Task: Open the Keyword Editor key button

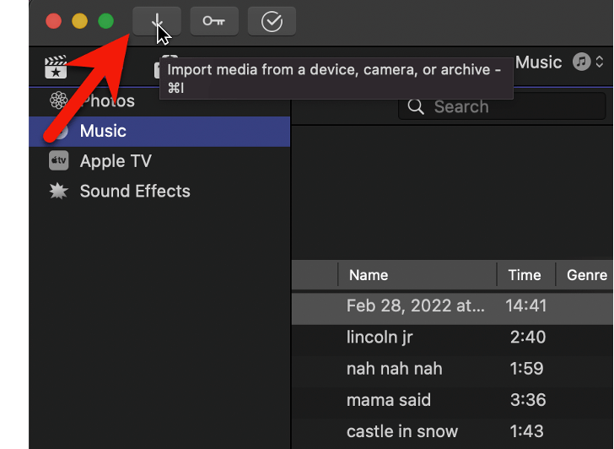Action: click(214, 21)
